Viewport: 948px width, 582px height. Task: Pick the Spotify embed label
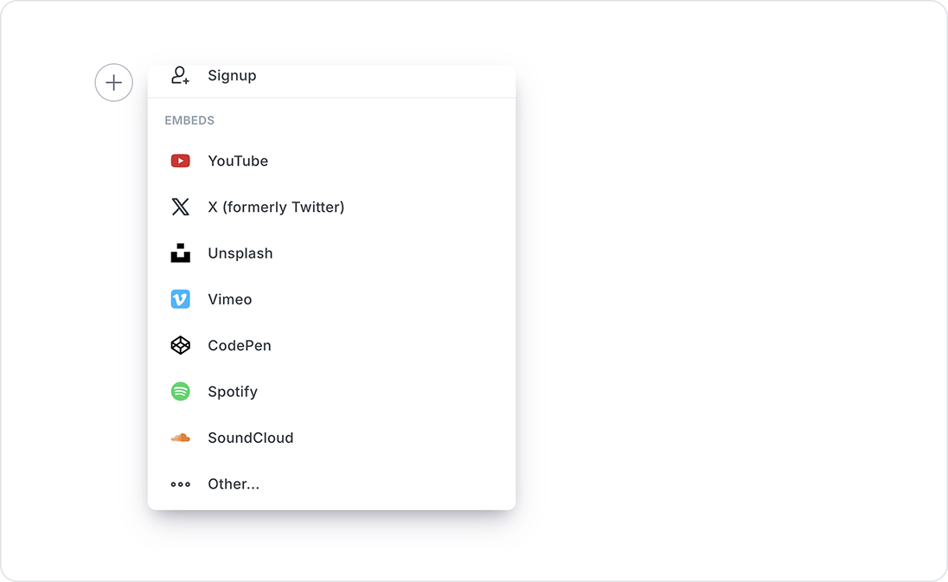click(x=233, y=392)
